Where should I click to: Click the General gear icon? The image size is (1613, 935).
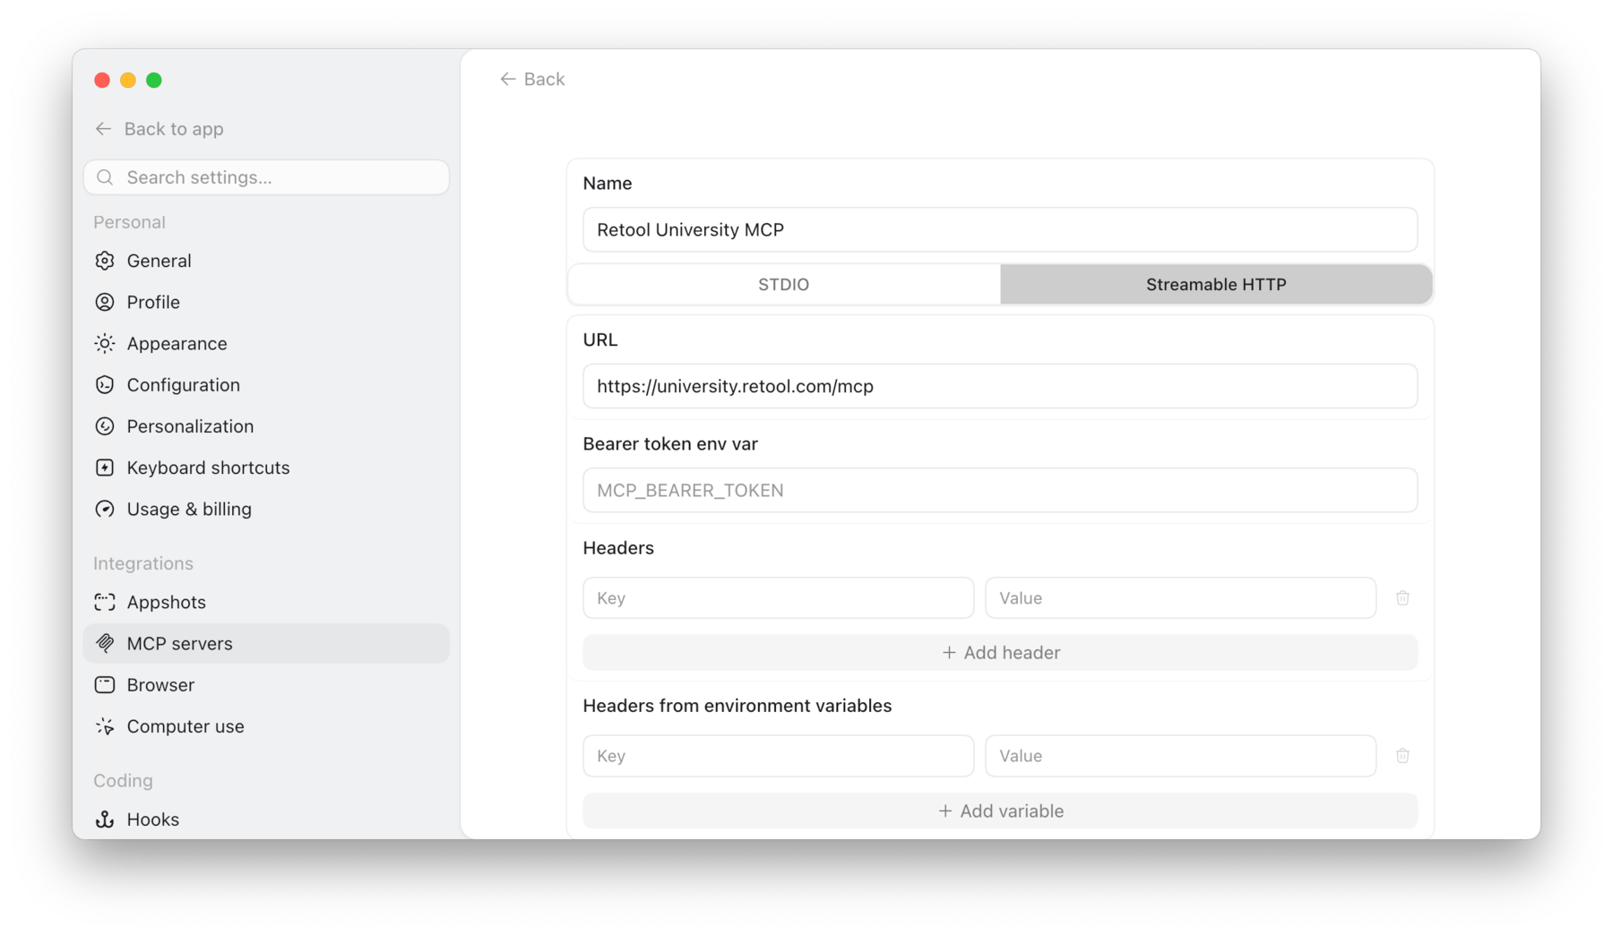105,261
